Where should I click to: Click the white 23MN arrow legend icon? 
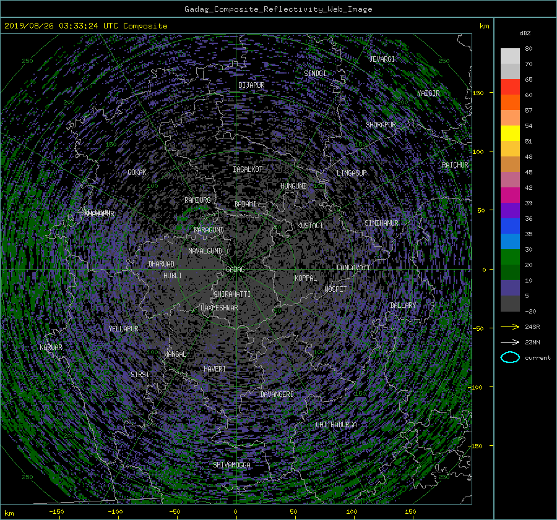[x=510, y=342]
